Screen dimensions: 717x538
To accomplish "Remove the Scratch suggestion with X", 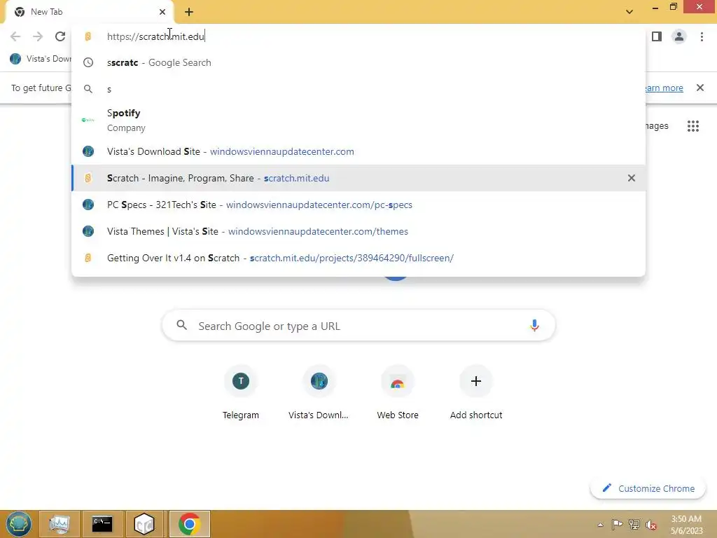I will point(632,178).
